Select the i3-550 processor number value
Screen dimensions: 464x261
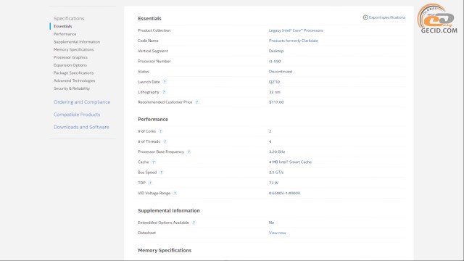[275, 61]
